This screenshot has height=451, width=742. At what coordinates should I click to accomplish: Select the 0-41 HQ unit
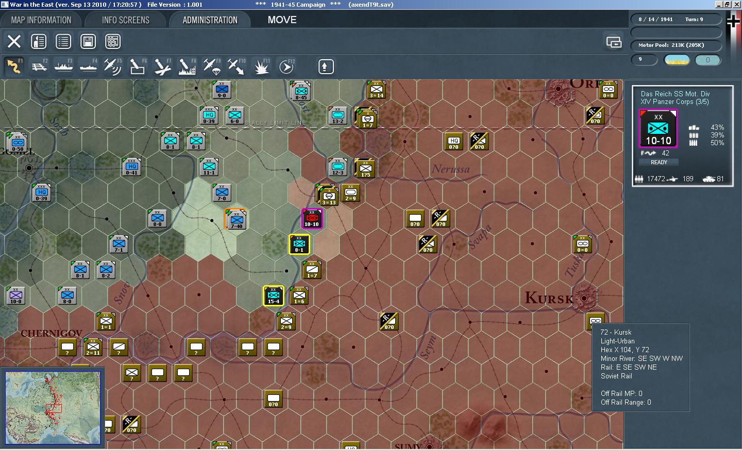coord(132,167)
